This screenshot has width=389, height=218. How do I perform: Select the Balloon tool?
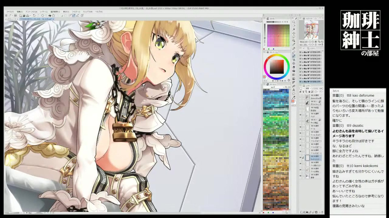(x=294, y=93)
